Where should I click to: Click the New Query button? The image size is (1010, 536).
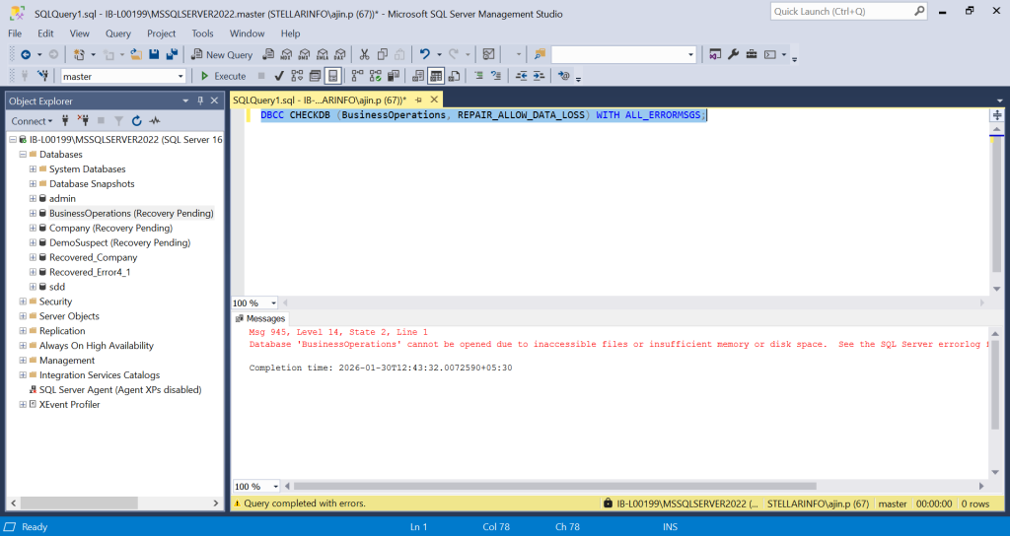point(222,55)
